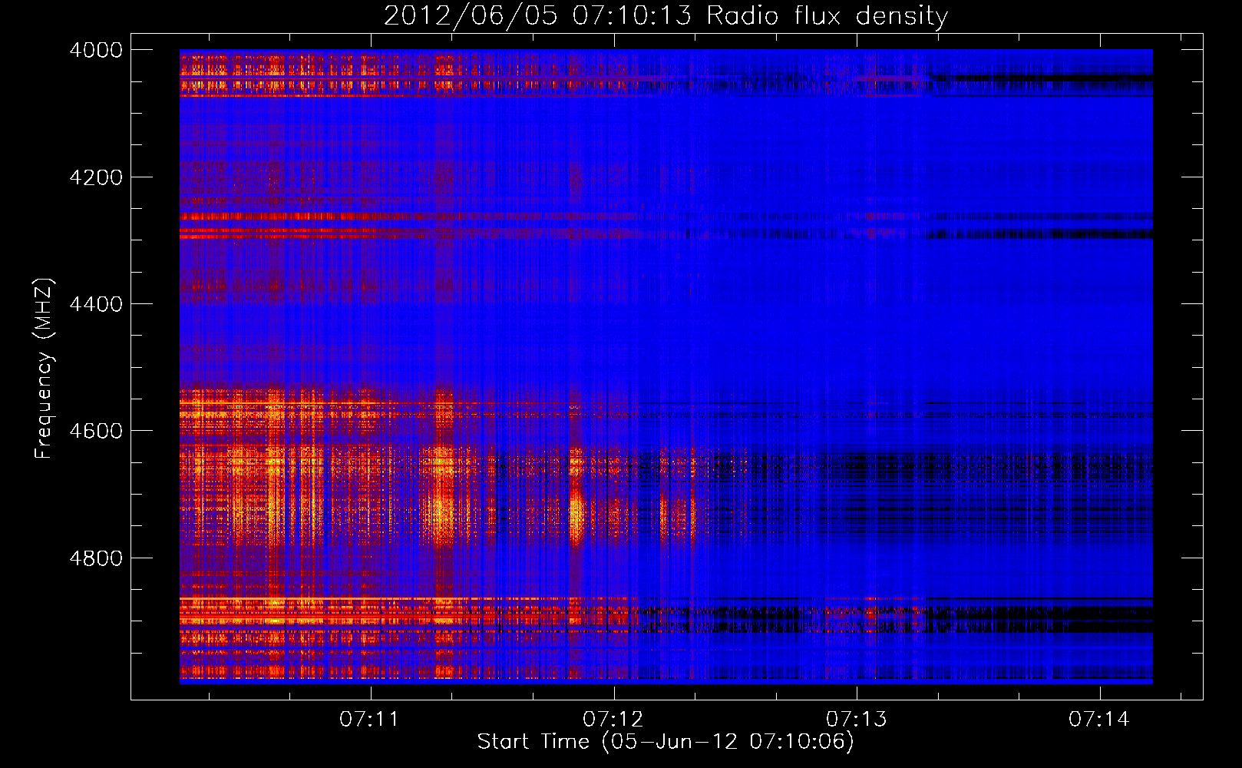Click the 4000 frequency axis label
This screenshot has width=1242, height=768.
(96, 50)
